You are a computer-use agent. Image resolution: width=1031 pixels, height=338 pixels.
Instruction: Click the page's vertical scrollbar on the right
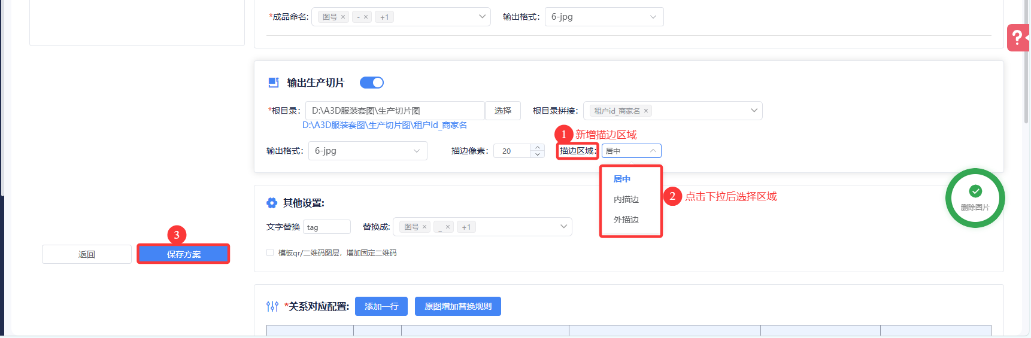pos(1026,63)
